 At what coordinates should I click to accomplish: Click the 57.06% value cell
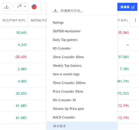pos(123,57)
